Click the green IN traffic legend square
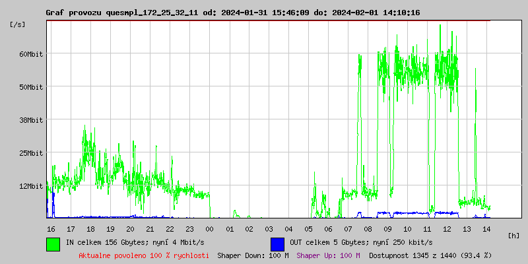This screenshot has height=264, width=528. click(53, 244)
